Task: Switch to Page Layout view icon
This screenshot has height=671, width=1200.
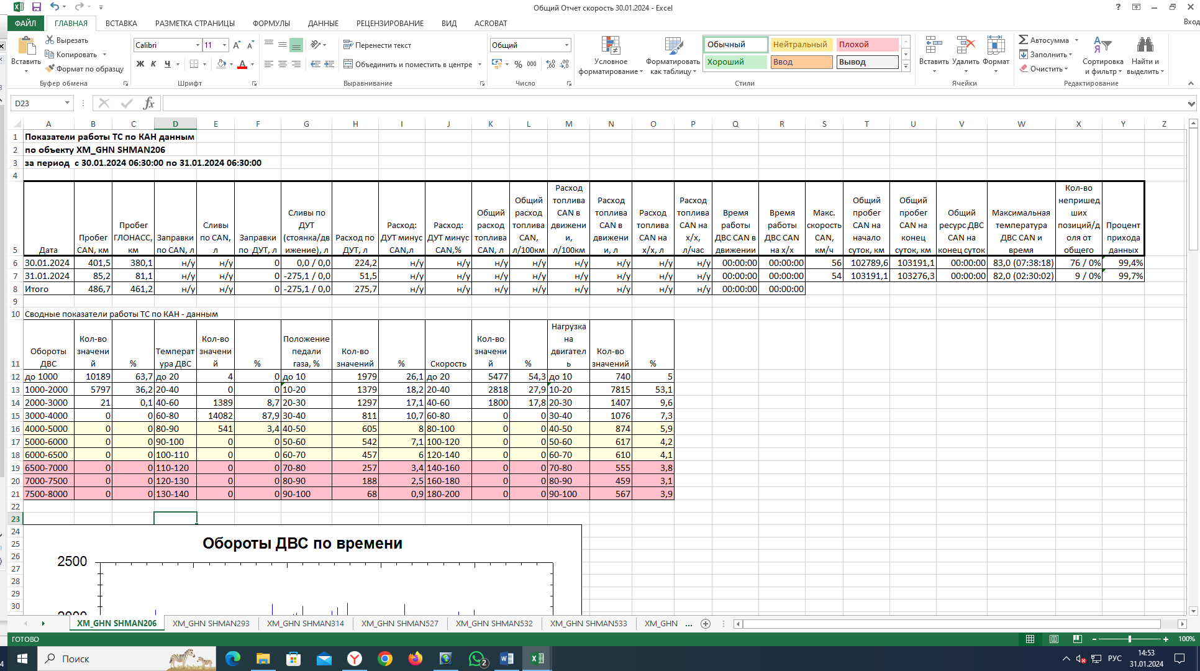Action: [x=1054, y=639]
